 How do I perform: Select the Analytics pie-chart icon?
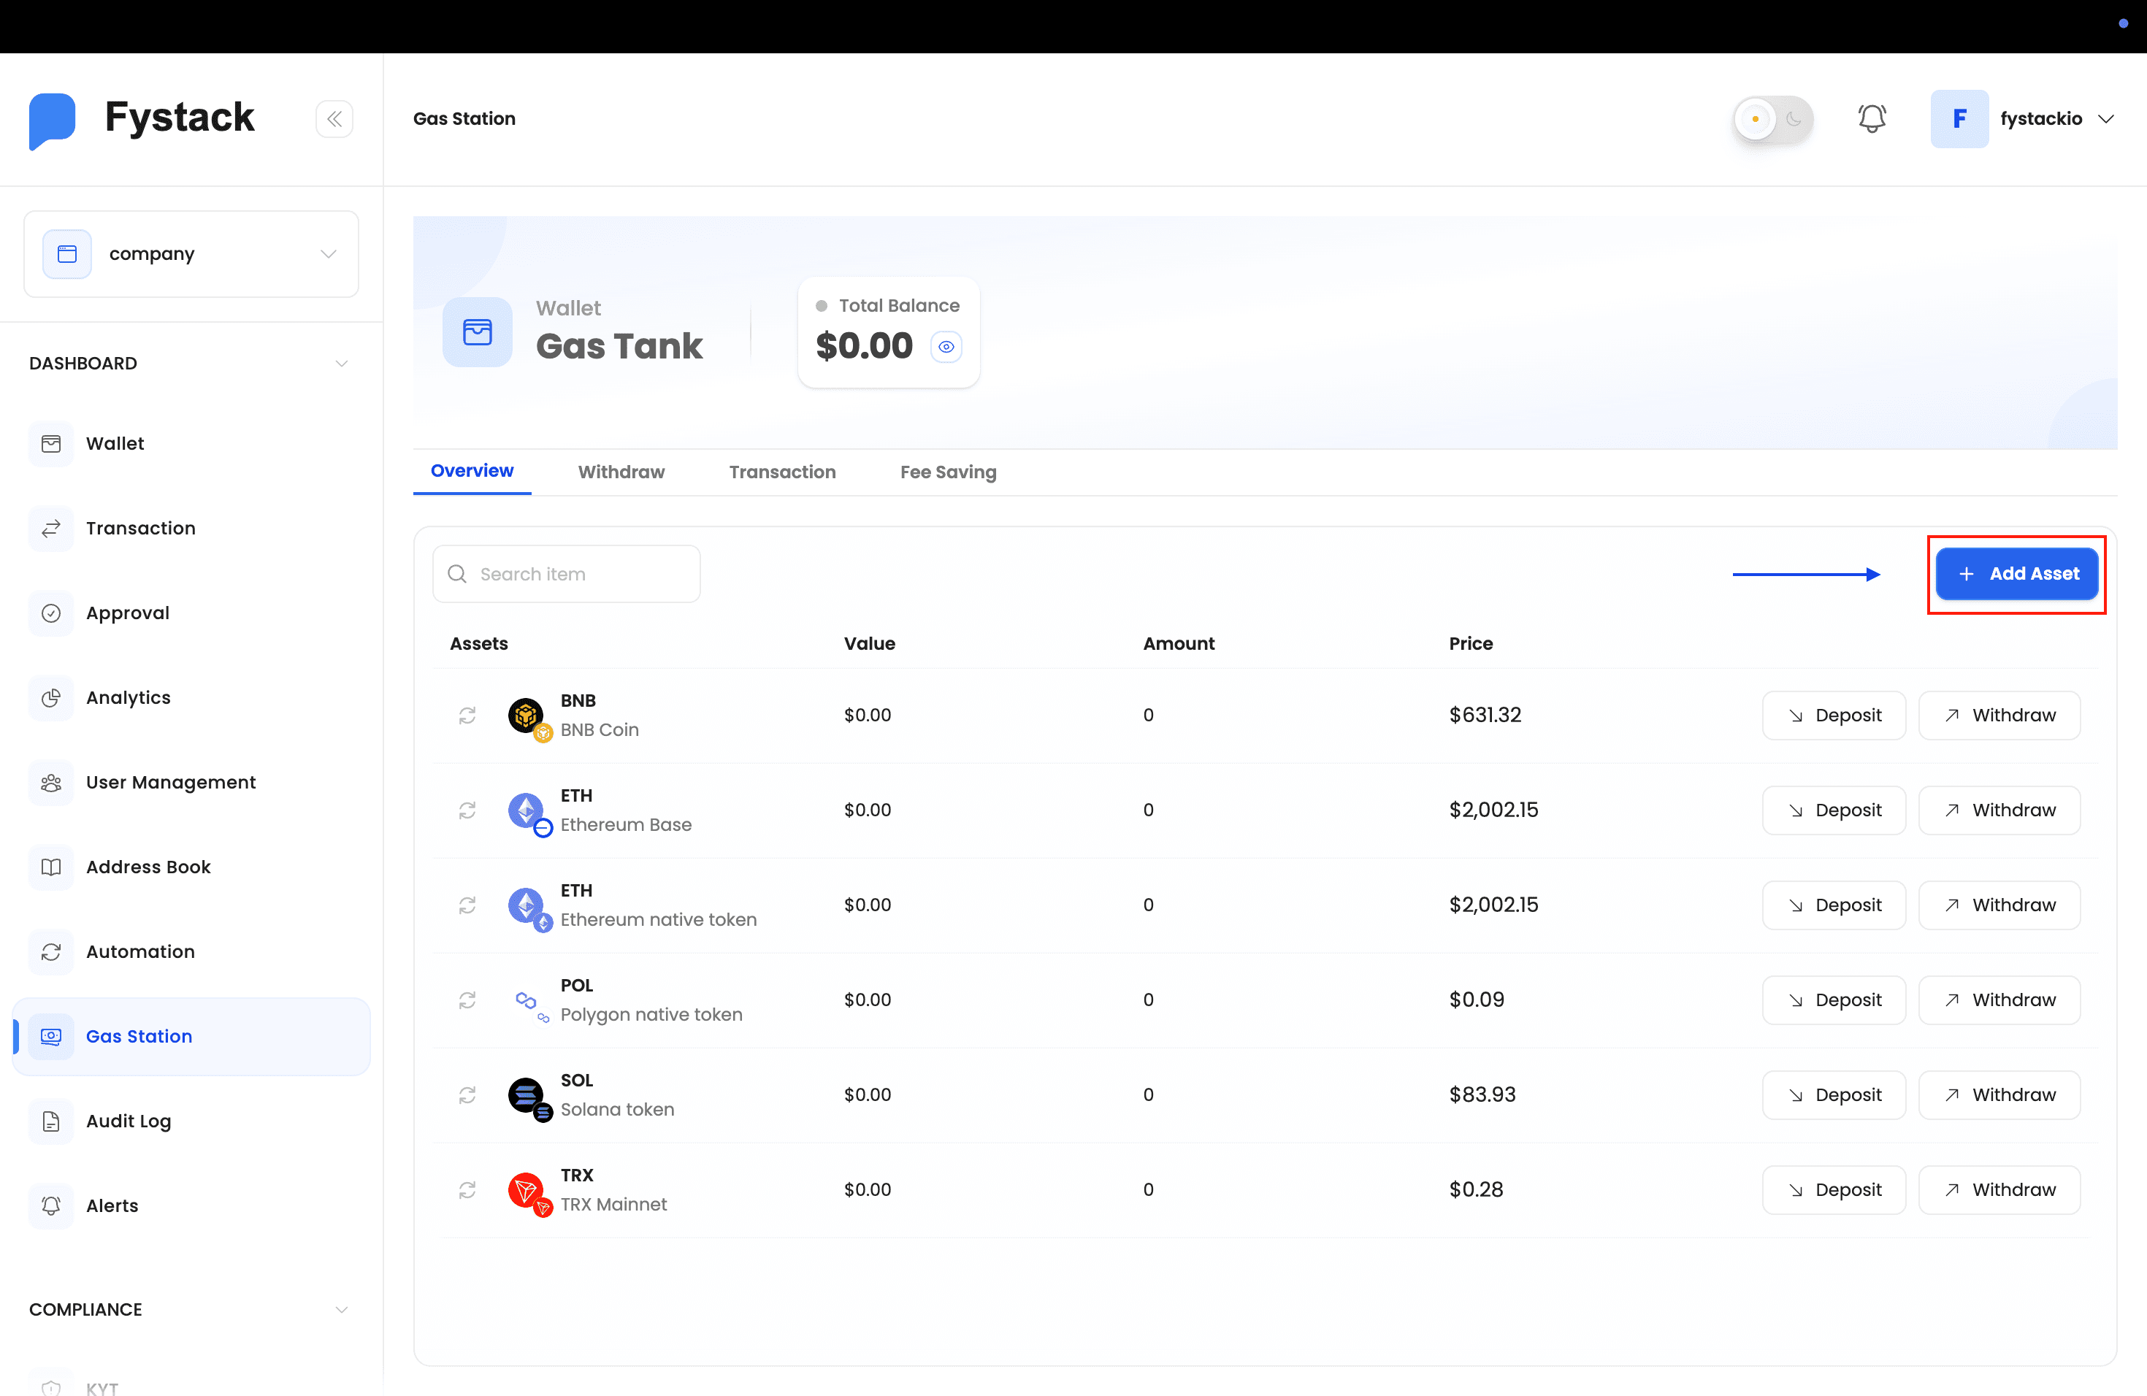click(x=51, y=697)
